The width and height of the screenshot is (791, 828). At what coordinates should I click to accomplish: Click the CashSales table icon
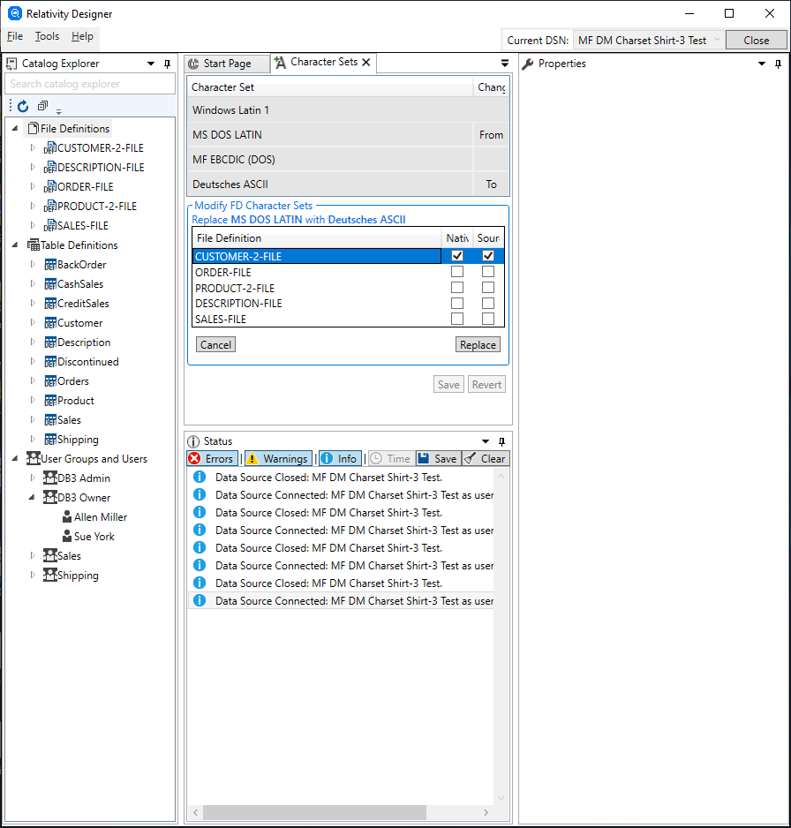coord(50,284)
